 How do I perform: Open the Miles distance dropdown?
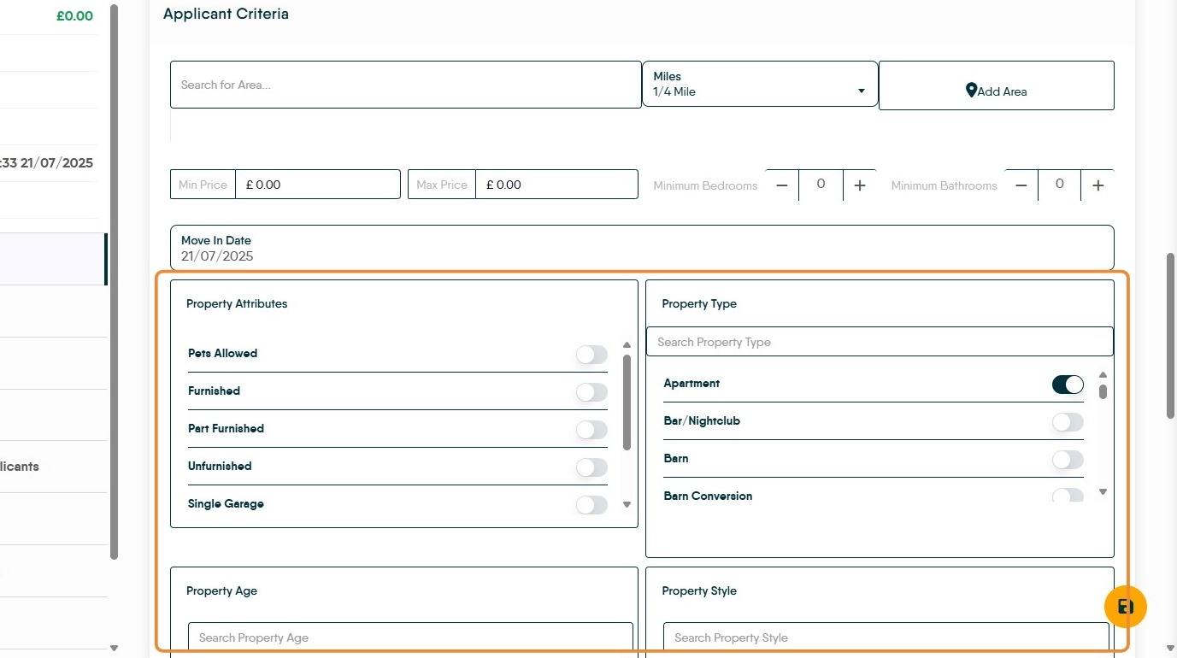759,84
